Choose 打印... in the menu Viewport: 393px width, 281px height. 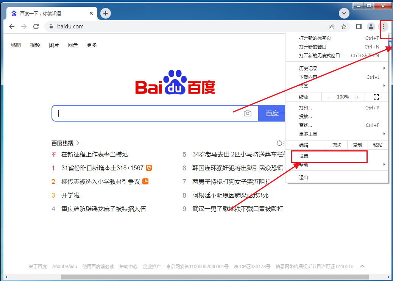tap(337, 108)
